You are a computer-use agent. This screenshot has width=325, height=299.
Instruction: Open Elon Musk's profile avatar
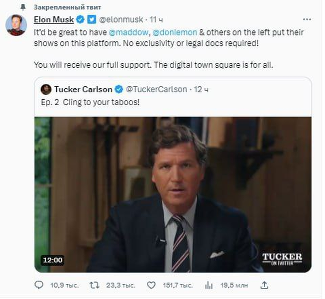(x=16, y=25)
